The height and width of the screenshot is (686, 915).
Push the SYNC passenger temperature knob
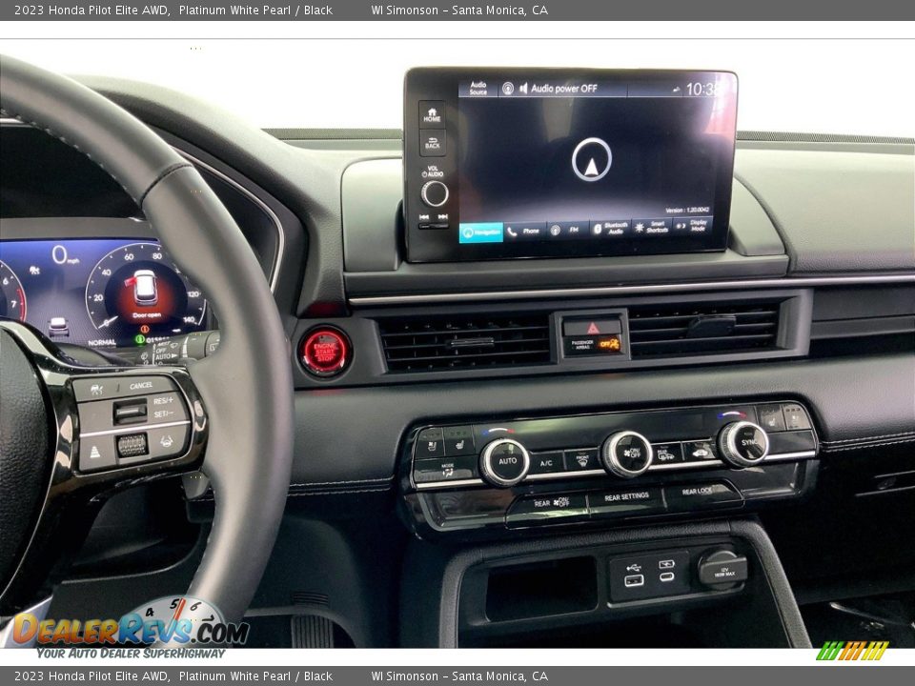pyautogui.click(x=742, y=444)
